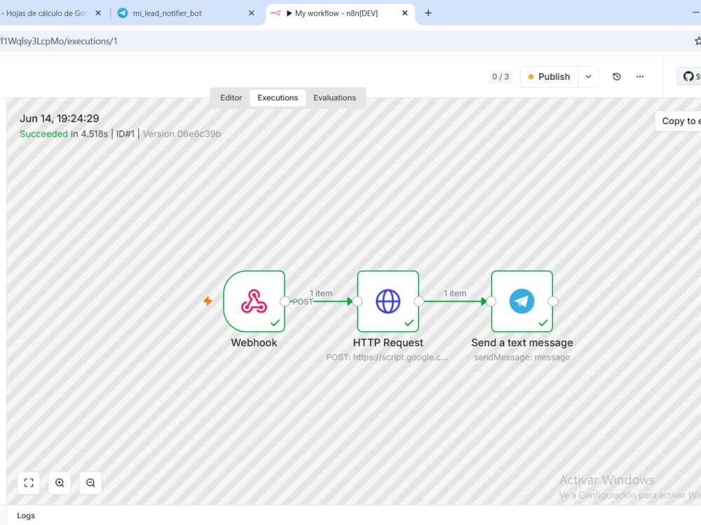Click the sendMessage: message subtitle

(522, 357)
